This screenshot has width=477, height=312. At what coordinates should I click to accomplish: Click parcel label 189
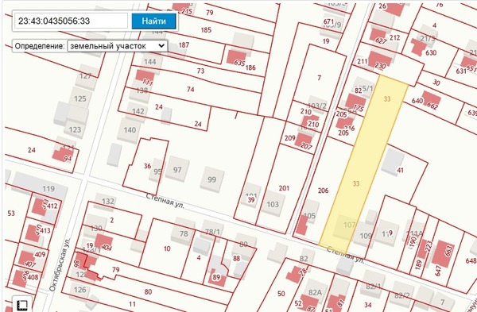(419, 264)
